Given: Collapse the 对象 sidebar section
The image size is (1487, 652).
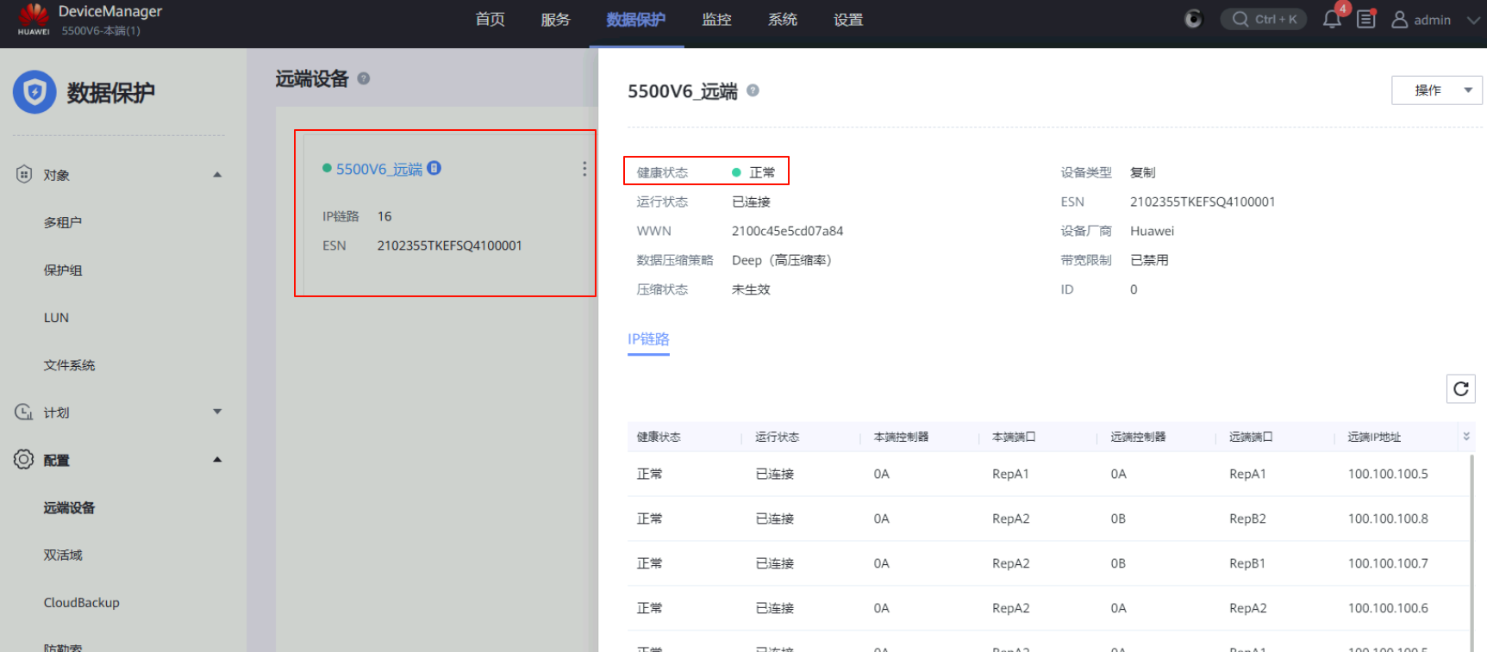Looking at the screenshot, I should tap(217, 175).
